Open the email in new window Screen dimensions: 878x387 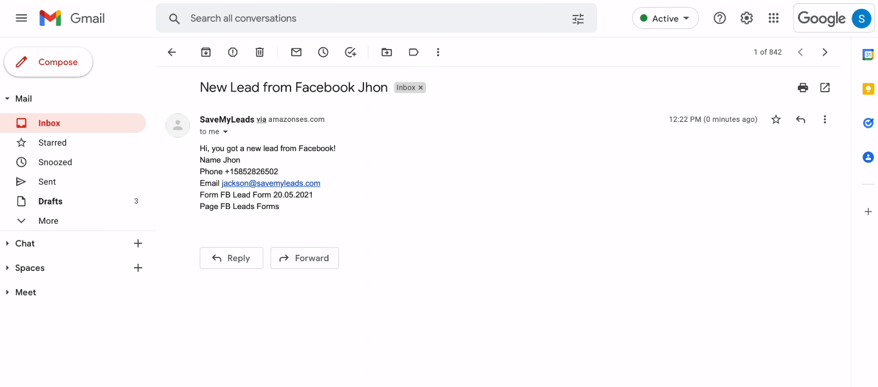click(825, 88)
